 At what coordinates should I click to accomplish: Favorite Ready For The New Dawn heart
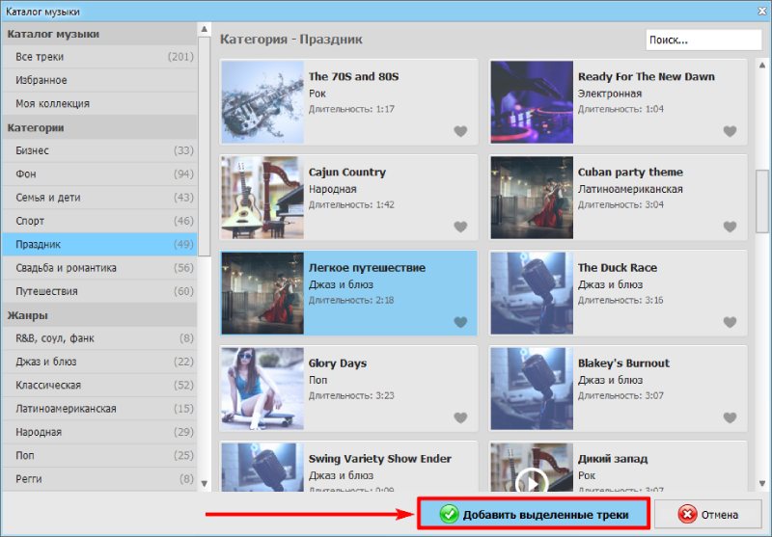point(730,131)
